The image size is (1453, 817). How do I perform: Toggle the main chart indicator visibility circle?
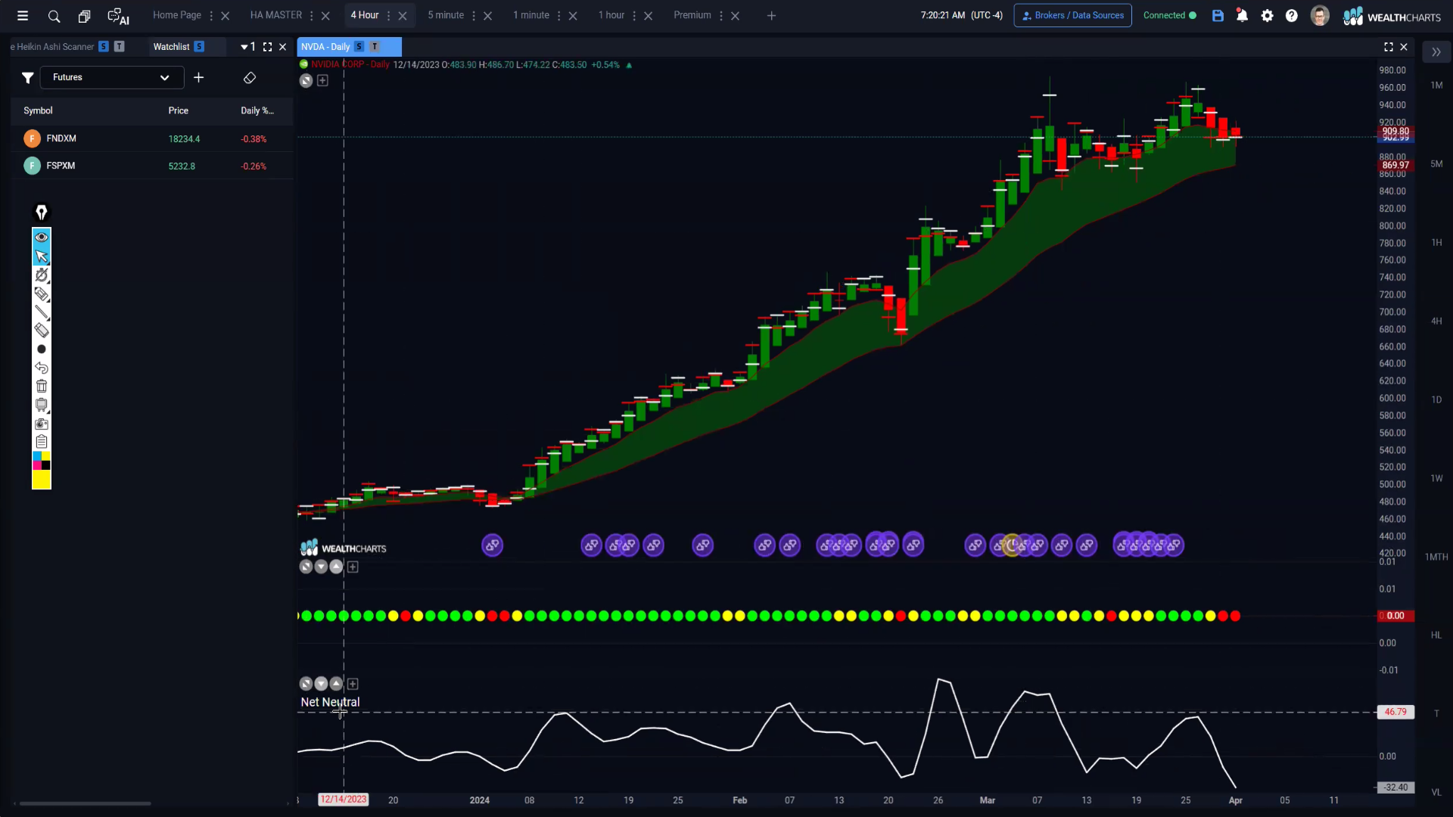tap(306, 80)
